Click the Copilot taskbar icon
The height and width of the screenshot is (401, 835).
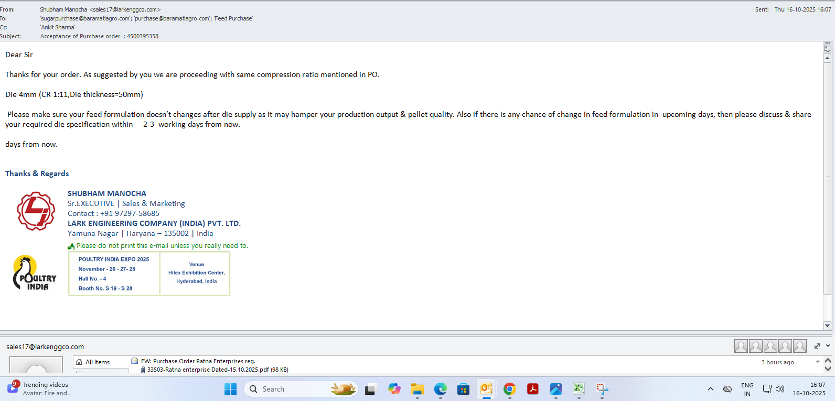pos(394,389)
